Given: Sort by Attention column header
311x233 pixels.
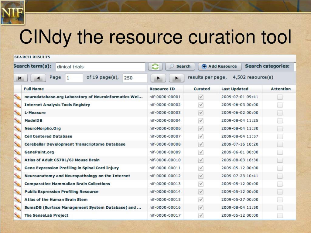Looking at the screenshot, I should [x=279, y=89].
